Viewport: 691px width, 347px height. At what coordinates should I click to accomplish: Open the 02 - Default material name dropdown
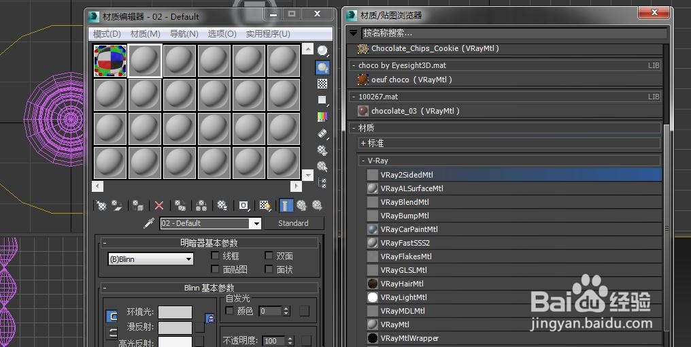tap(256, 224)
